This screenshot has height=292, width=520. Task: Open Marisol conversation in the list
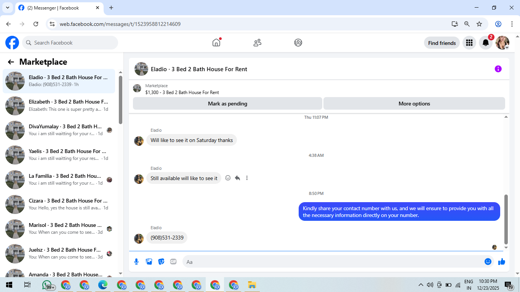click(59, 229)
